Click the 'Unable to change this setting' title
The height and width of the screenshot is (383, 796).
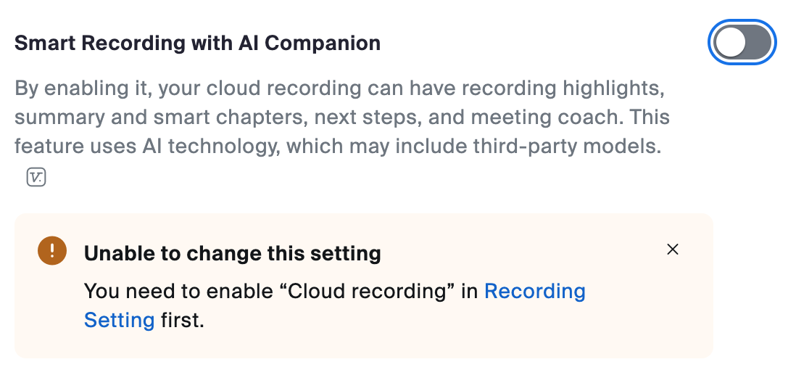pyautogui.click(x=233, y=253)
